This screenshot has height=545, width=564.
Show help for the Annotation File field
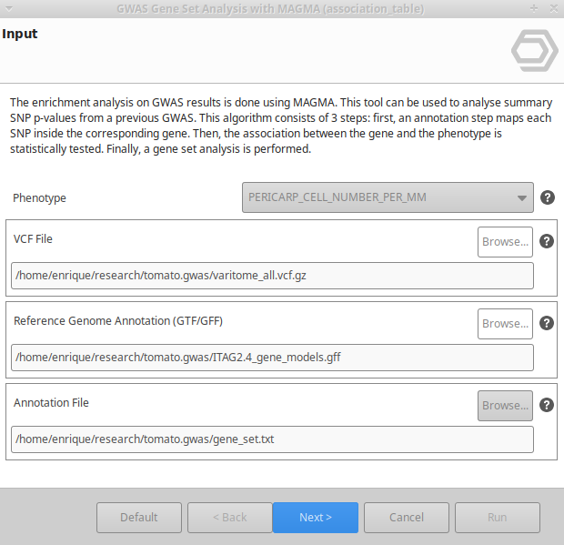547,405
